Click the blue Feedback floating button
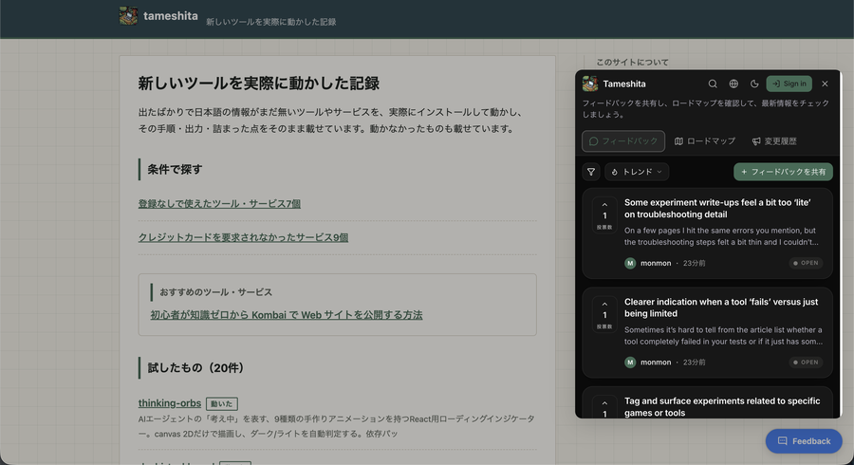 (804, 441)
